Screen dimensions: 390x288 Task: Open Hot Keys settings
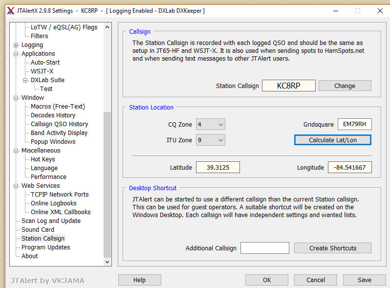click(43, 159)
